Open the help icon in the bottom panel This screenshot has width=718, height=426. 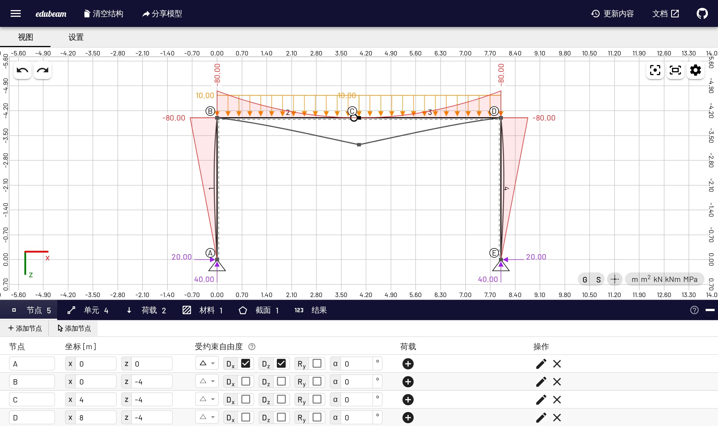click(694, 310)
